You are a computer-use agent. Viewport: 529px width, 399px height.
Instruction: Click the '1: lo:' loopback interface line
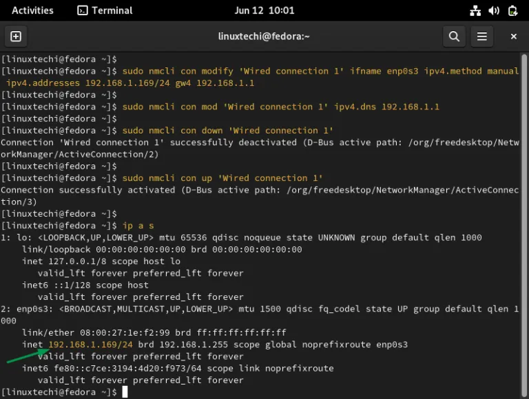pyautogui.click(x=241, y=237)
